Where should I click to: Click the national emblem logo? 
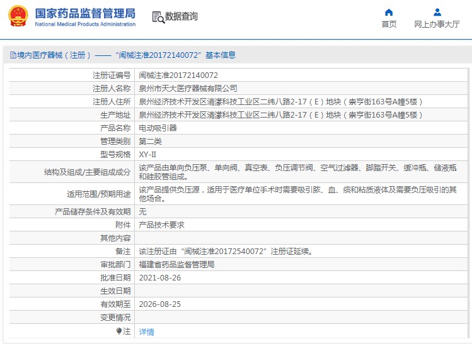(18, 16)
